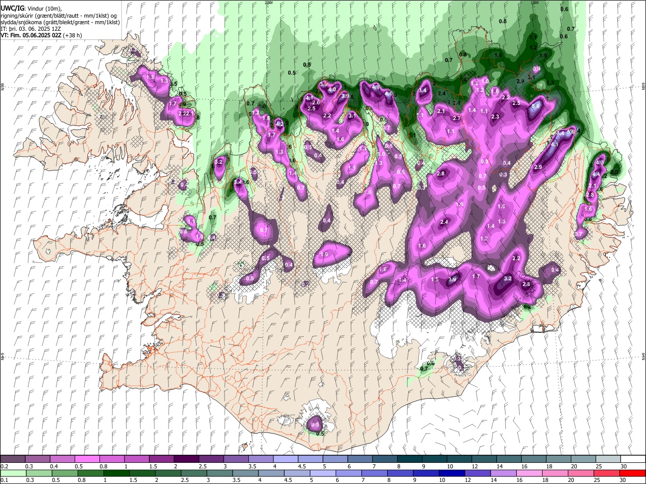Click the 'slydda/snjókoma (grátt/bleikt/grænt' legend line

(x=60, y=22)
